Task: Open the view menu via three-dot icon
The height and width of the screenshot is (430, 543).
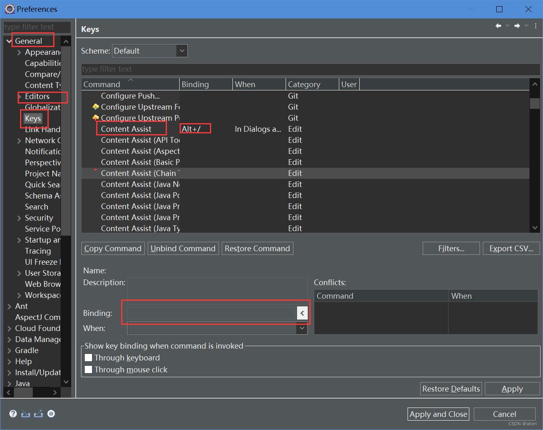Action: click(x=536, y=25)
